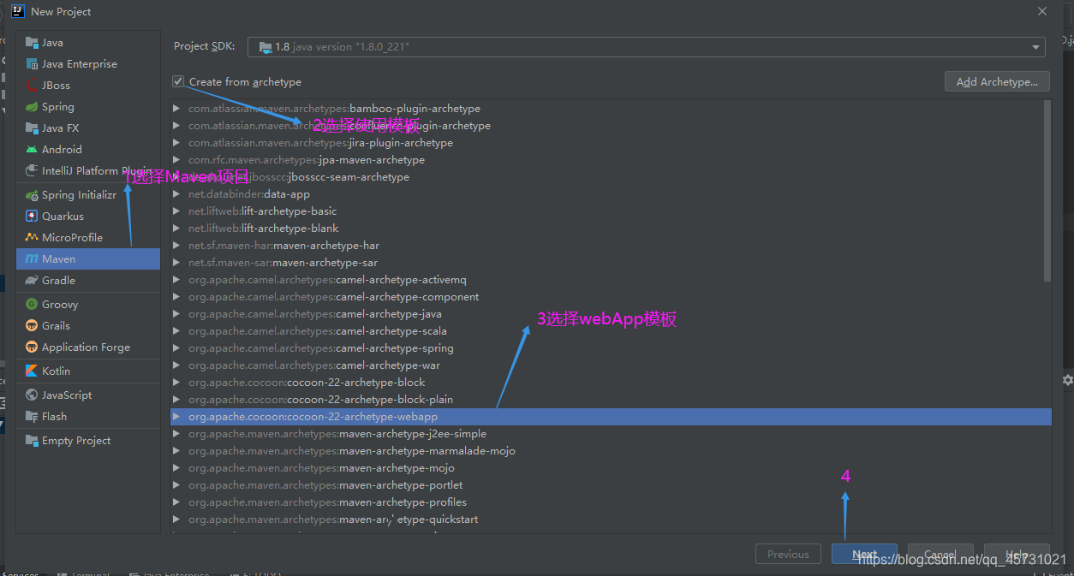This screenshot has width=1074, height=576.
Task: Select maven-archetype-sar row
Action: pos(611,263)
